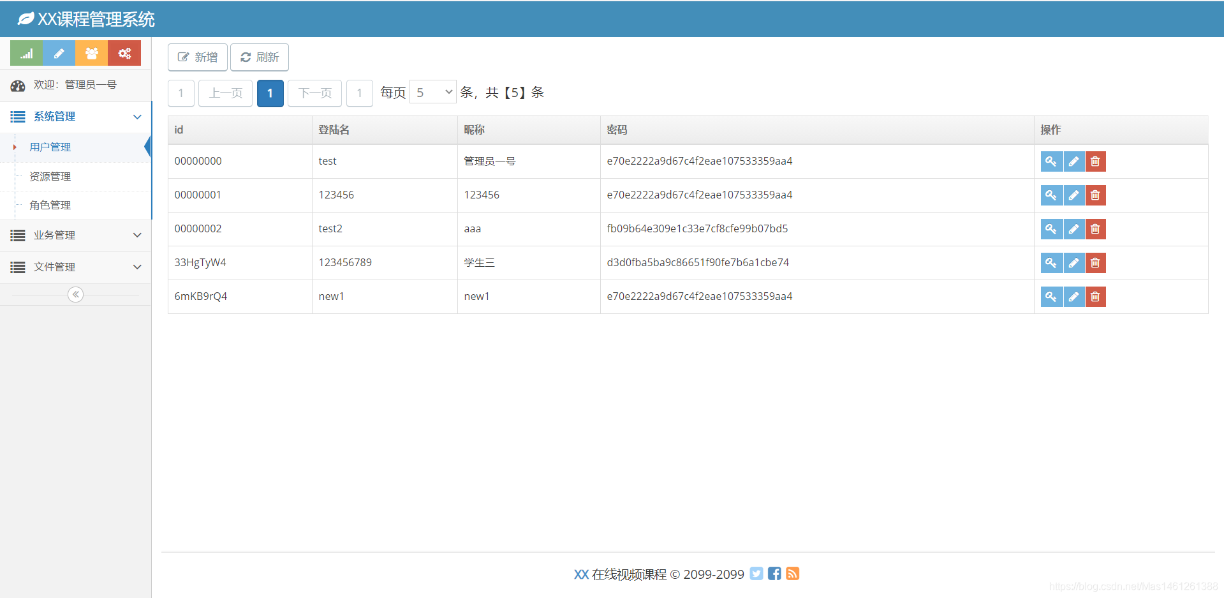Trash icon in row 00000001
The height and width of the screenshot is (598, 1224).
tap(1095, 195)
